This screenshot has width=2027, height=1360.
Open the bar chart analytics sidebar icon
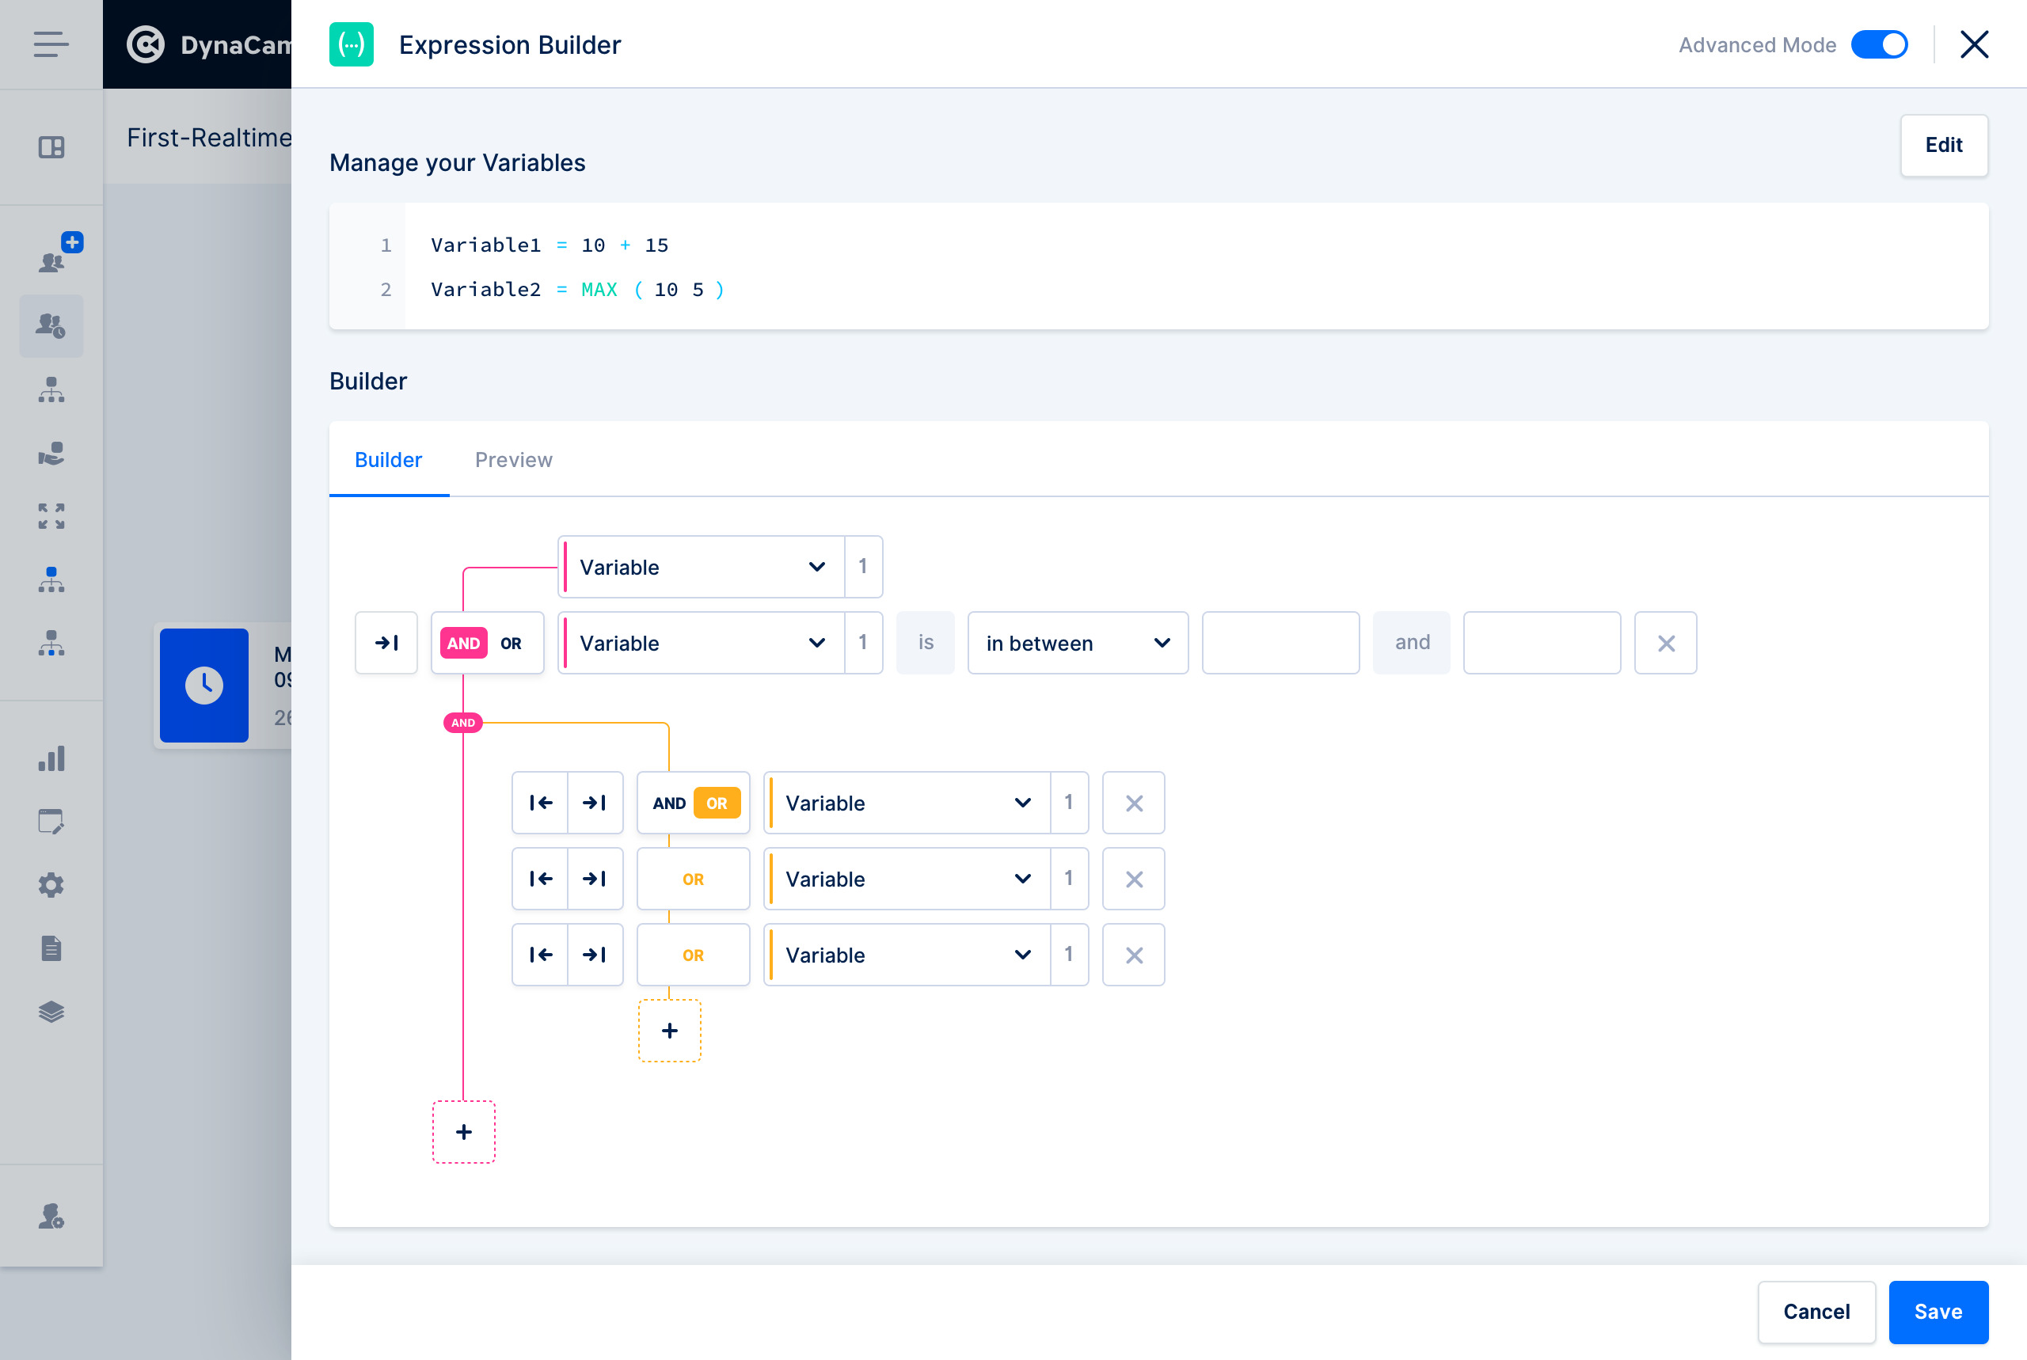[51, 759]
